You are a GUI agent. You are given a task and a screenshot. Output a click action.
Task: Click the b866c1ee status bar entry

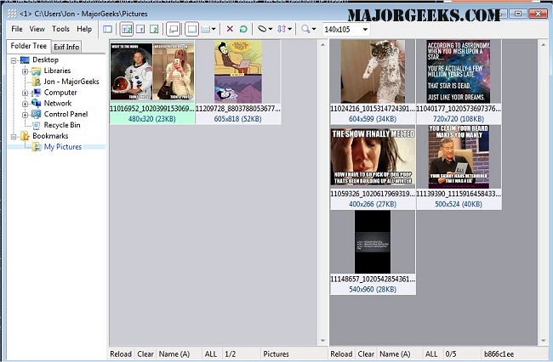coord(499,354)
